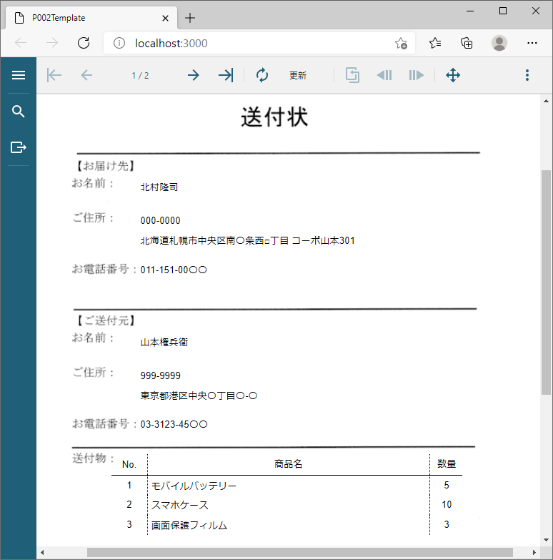Click the sender name 山本権兵衛
Screen dimensions: 553x560
click(164, 342)
